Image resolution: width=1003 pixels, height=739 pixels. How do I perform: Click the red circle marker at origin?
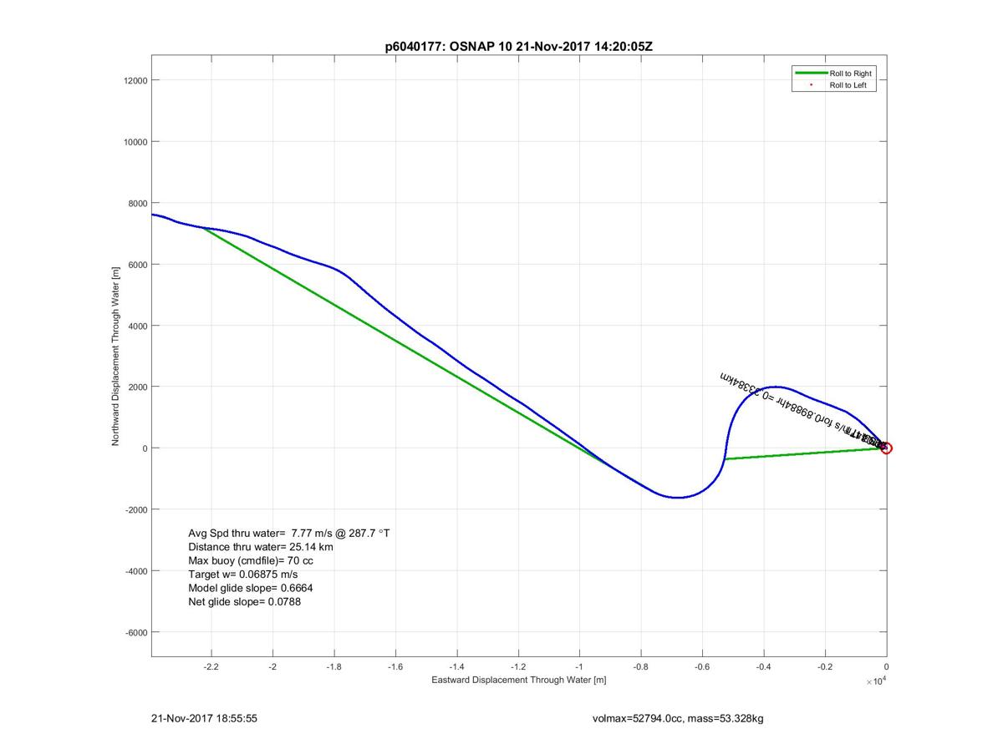886,448
